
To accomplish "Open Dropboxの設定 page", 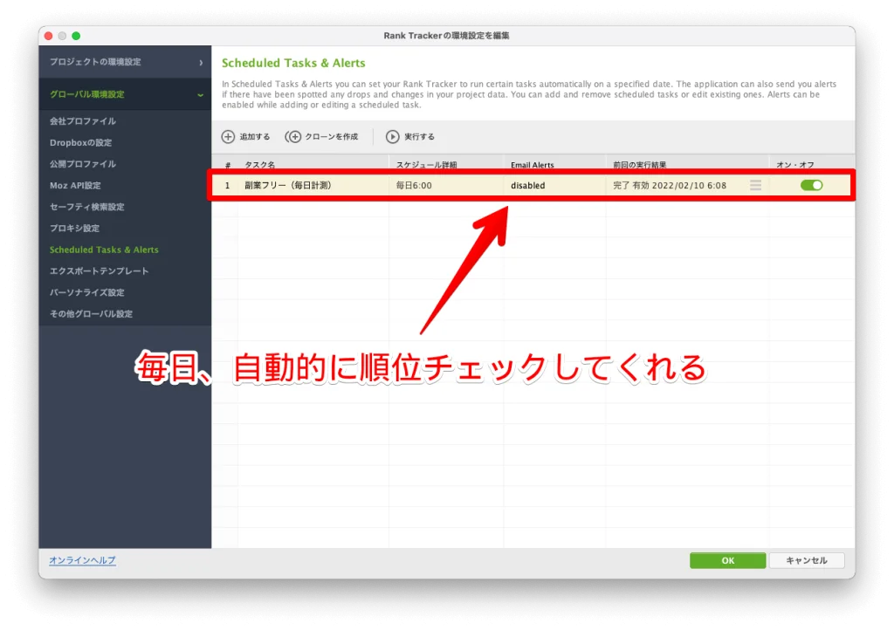I will pyautogui.click(x=80, y=142).
